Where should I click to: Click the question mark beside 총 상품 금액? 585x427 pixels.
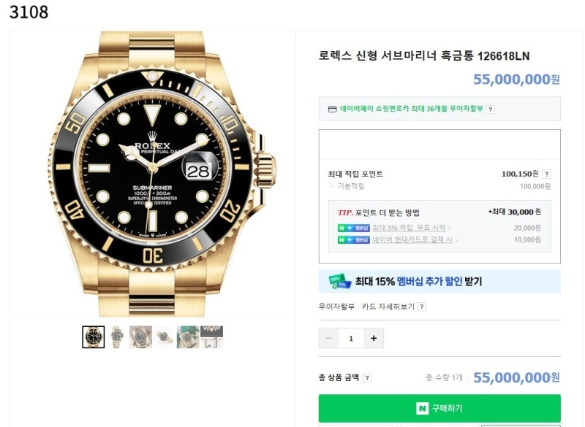point(367,378)
